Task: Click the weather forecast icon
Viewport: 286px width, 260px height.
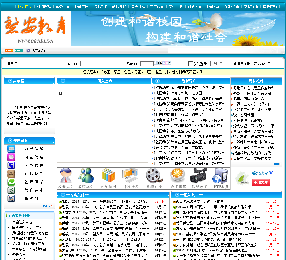Action: tap(28, 51)
